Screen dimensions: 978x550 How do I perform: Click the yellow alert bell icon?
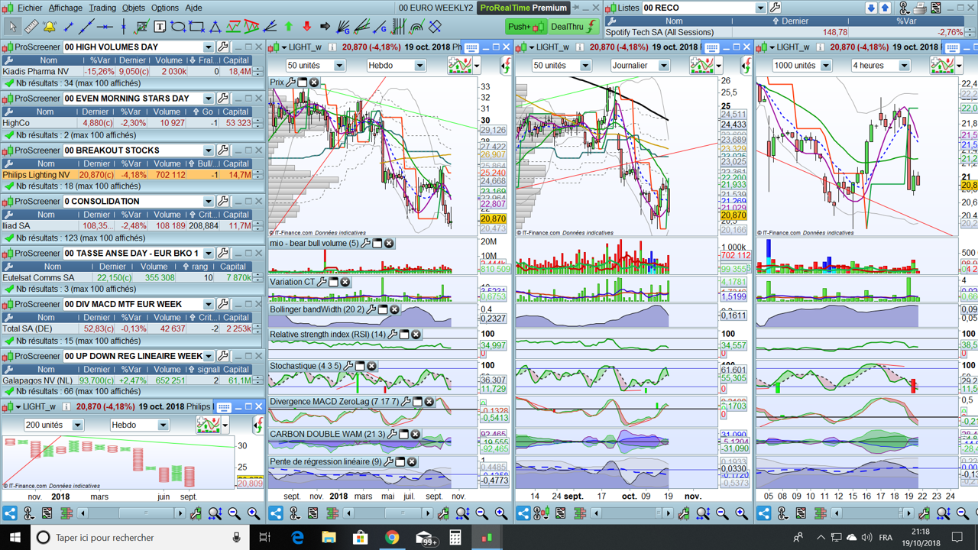tap(50, 27)
